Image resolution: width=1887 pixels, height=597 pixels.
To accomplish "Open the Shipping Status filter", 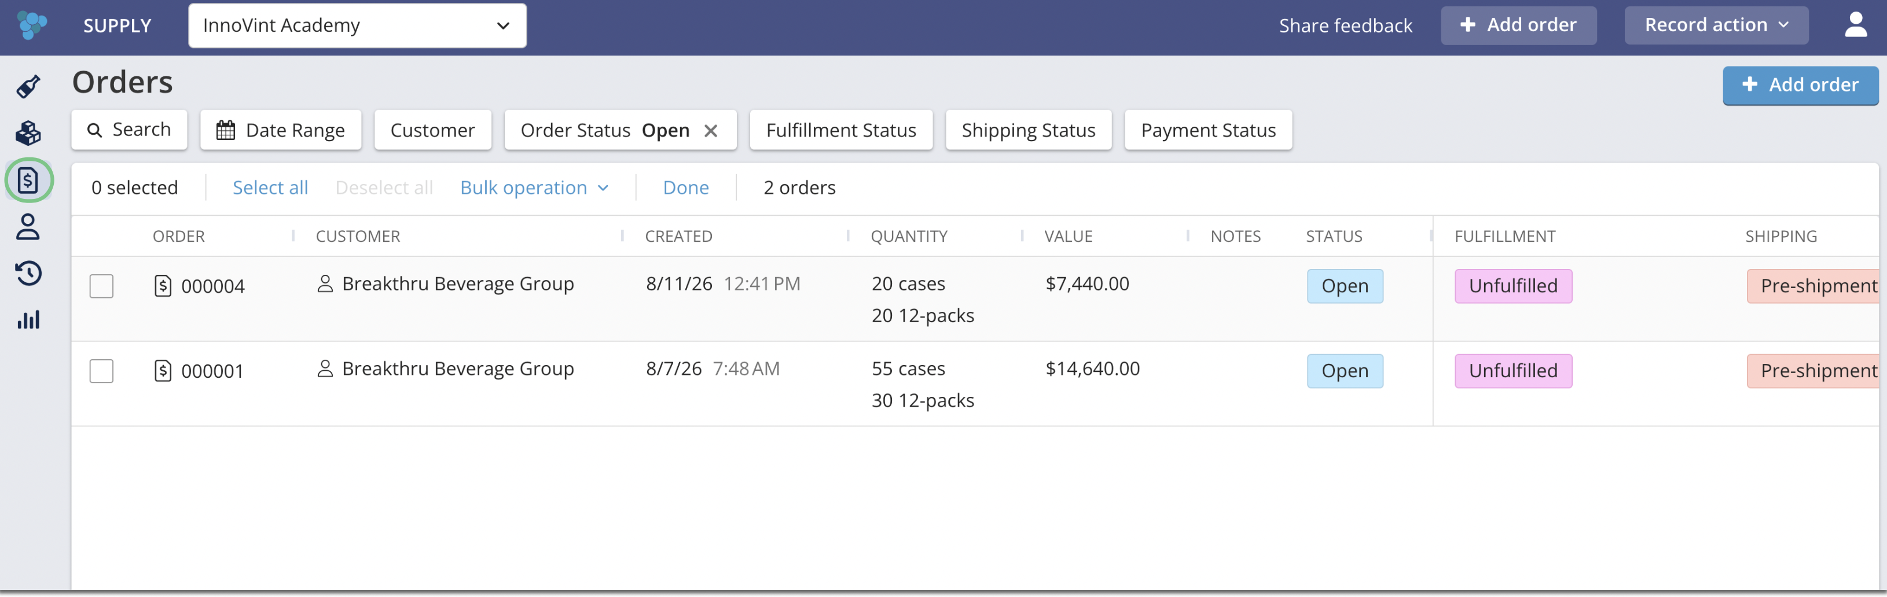I will (x=1029, y=130).
